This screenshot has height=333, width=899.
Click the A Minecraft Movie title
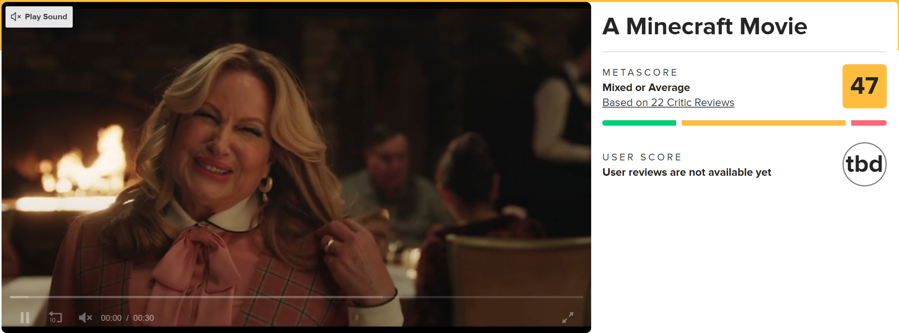coord(705,26)
